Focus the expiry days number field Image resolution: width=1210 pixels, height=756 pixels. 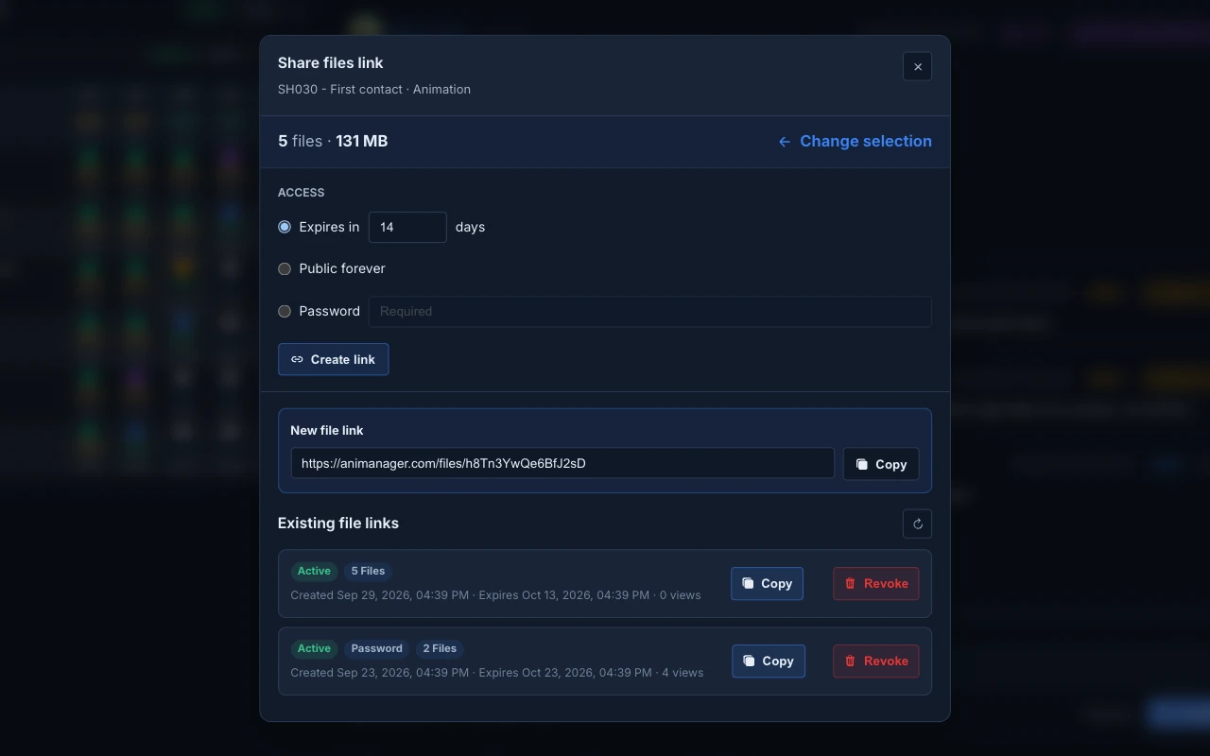407,227
